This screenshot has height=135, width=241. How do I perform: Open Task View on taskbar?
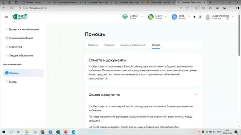(19, 132)
